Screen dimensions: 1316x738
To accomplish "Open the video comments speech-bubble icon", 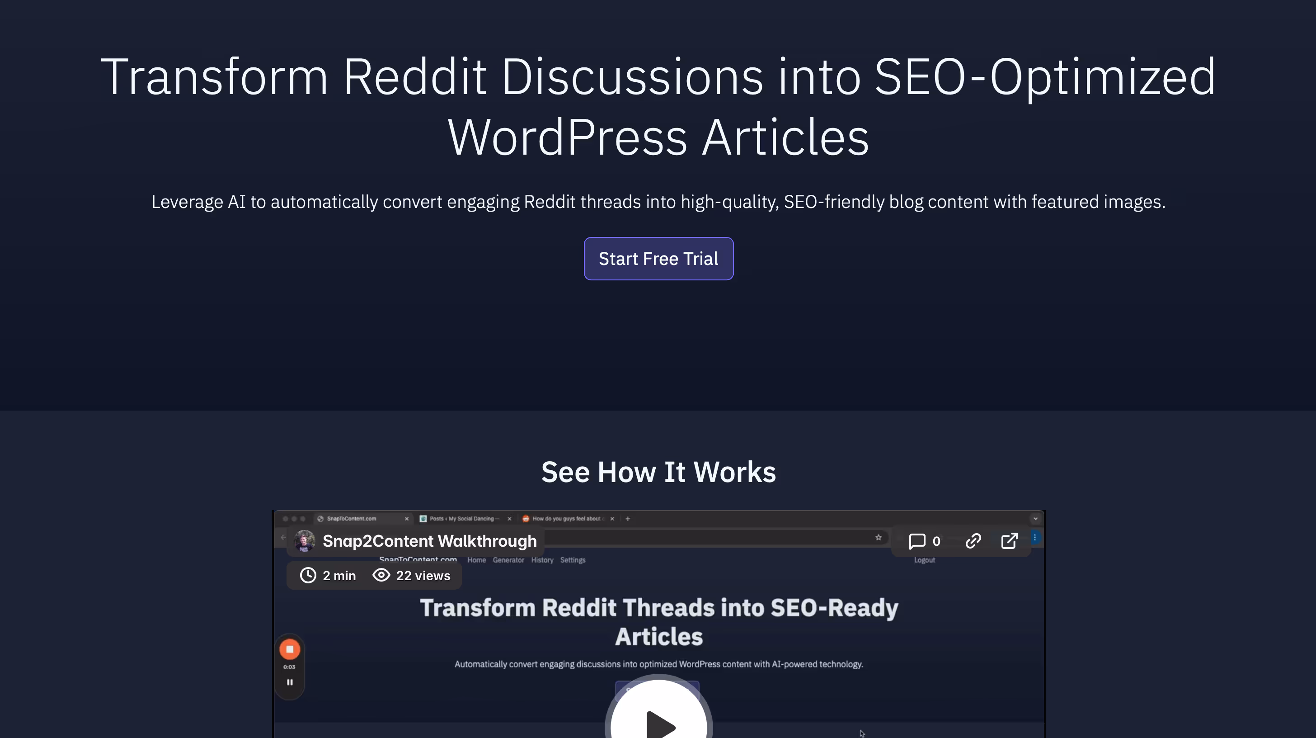I will click(x=917, y=541).
